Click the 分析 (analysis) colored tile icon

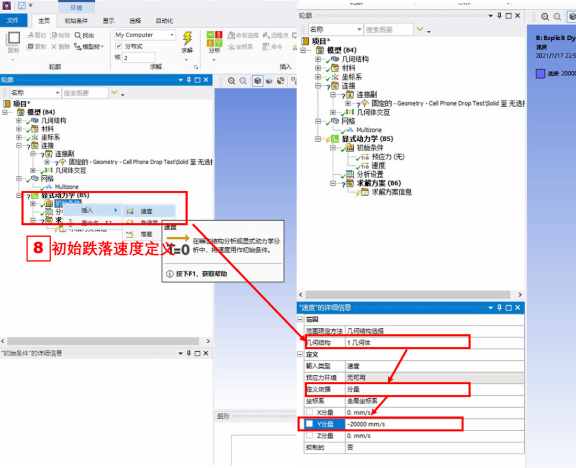point(214,39)
